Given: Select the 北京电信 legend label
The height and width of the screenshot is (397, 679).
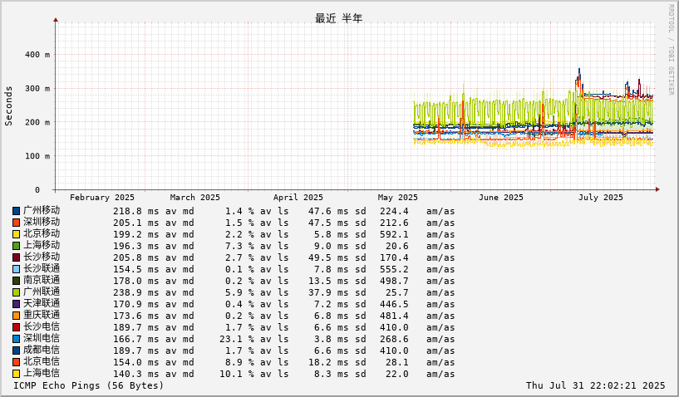Looking at the screenshot, I should click(x=42, y=362).
